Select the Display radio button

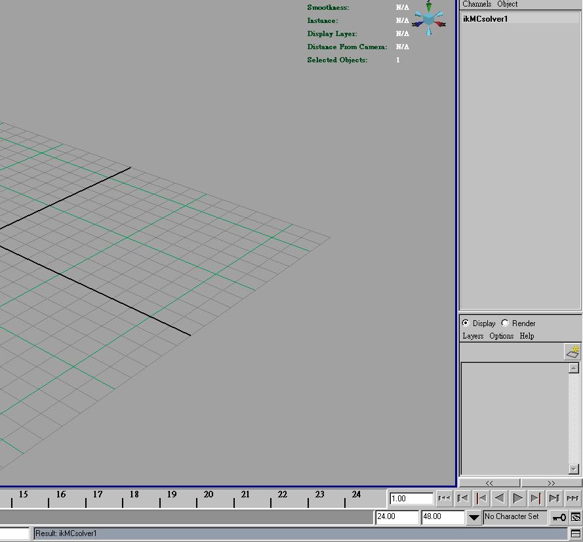pos(466,323)
